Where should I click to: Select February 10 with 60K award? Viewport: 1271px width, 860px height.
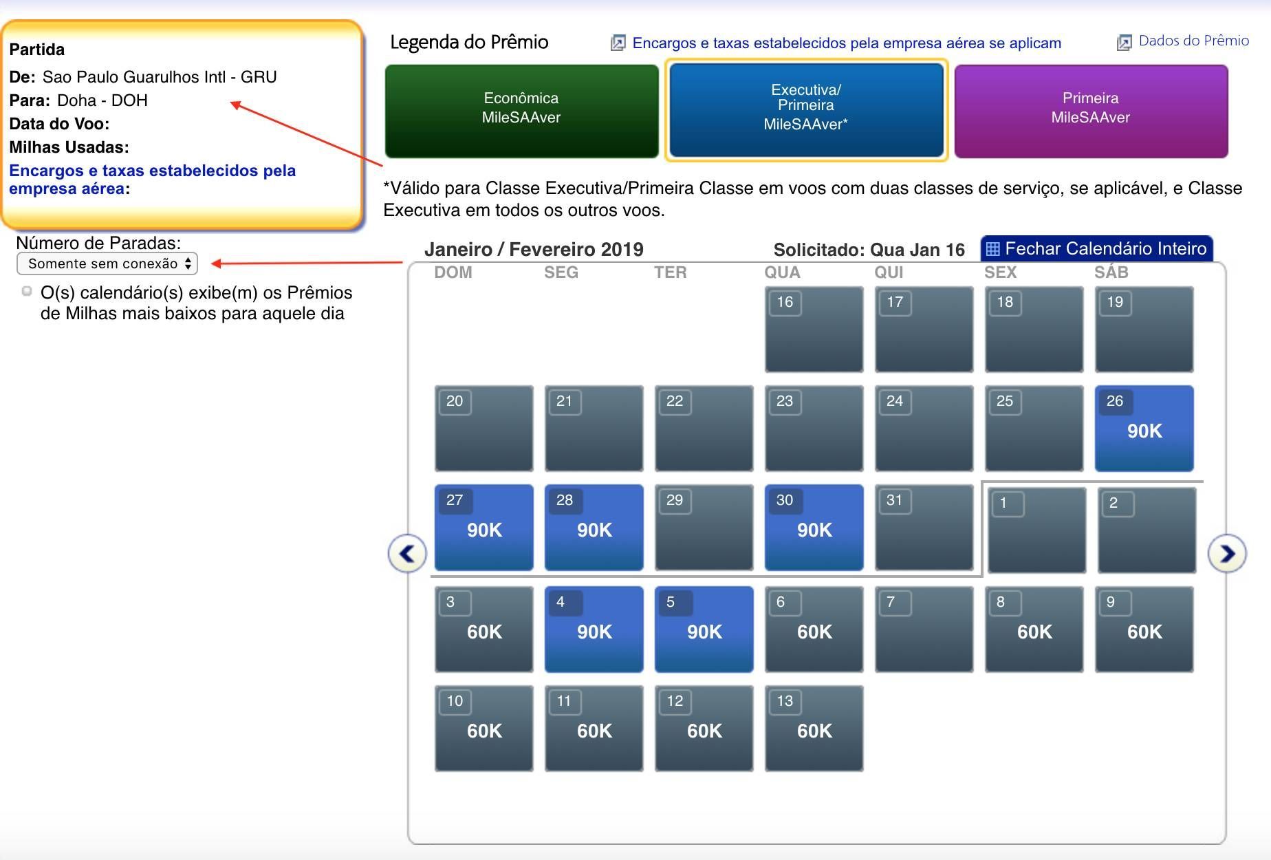(484, 728)
